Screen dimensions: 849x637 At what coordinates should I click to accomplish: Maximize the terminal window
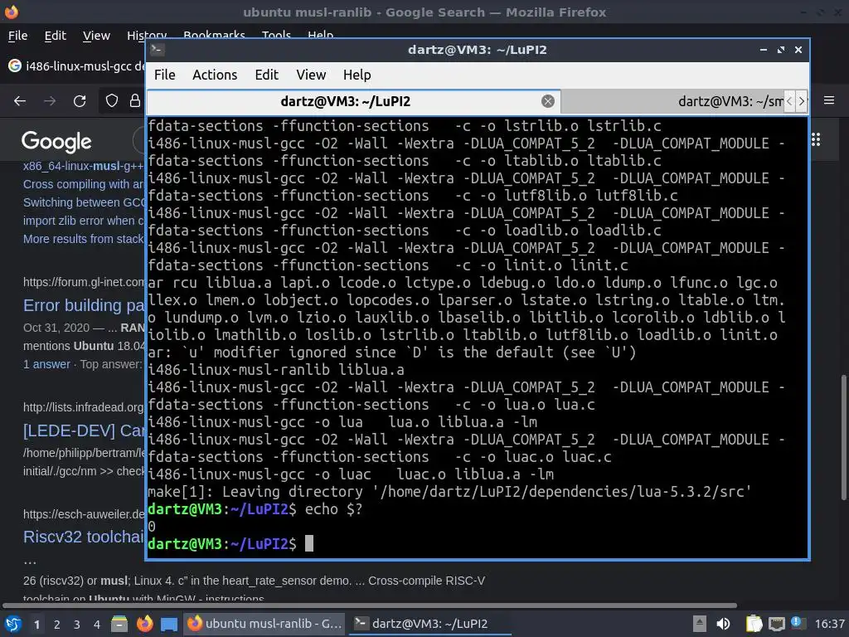pos(781,50)
